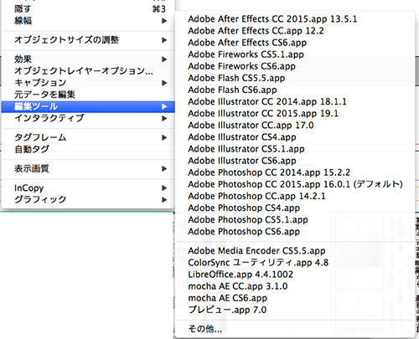This screenshot has height=339, width=419.
Task: Choose Adobe After Effects CC.app 12.2
Action: [x=295, y=31]
